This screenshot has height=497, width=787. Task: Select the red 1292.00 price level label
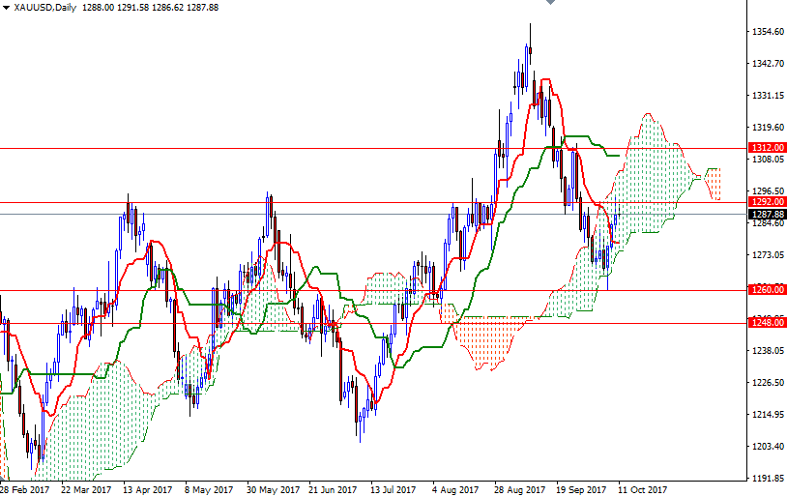coord(768,202)
